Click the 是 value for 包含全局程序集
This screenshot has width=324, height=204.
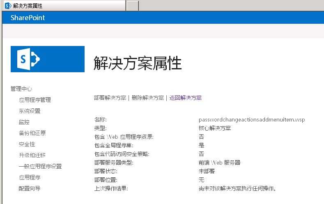[201, 145]
